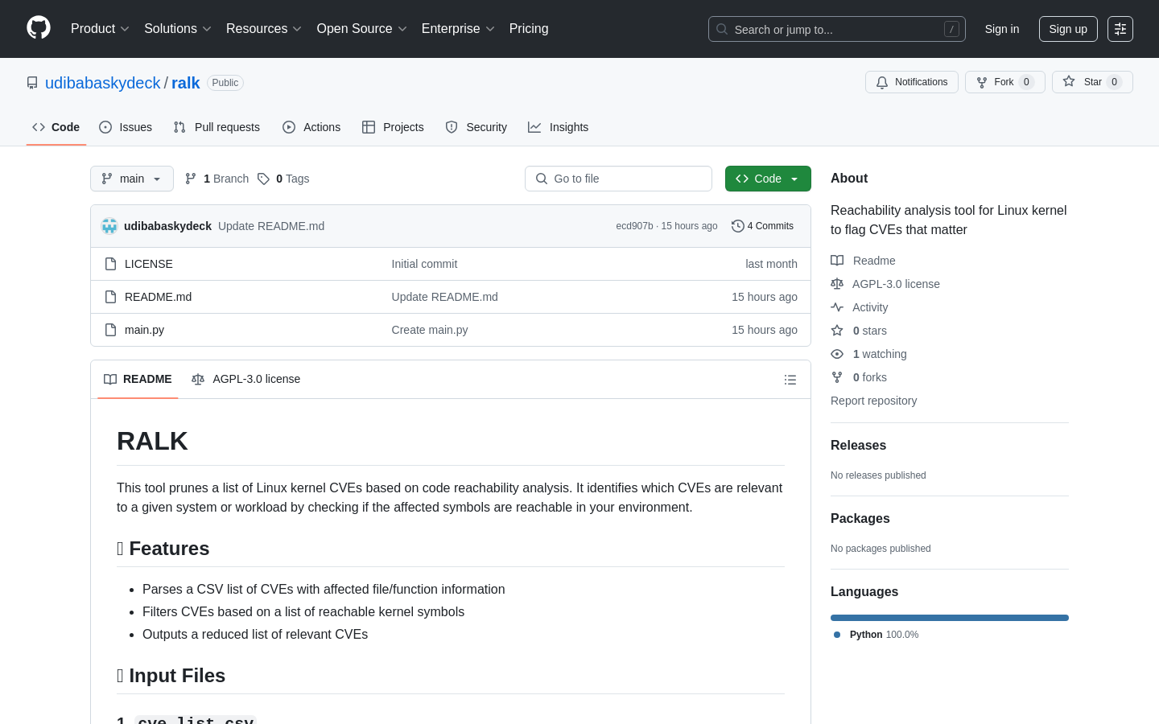Switch to the Security tab
This screenshot has width=1159, height=724.
coord(476,127)
